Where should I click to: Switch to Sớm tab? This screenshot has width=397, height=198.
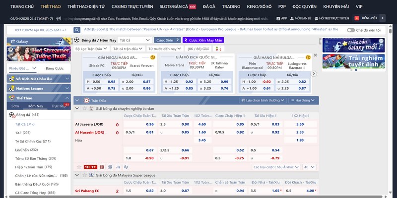[x=15, y=106]
